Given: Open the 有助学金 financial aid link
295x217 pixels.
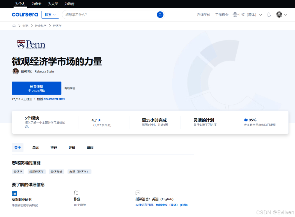Looking at the screenshot, I should tap(70, 88).
